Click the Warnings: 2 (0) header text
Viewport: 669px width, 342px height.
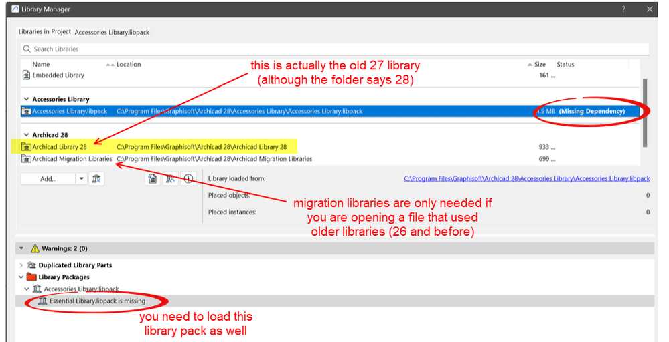tap(64, 248)
